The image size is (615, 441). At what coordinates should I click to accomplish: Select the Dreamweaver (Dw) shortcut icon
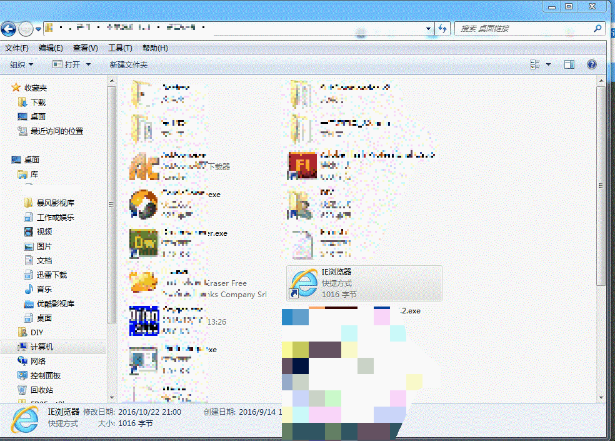[144, 243]
